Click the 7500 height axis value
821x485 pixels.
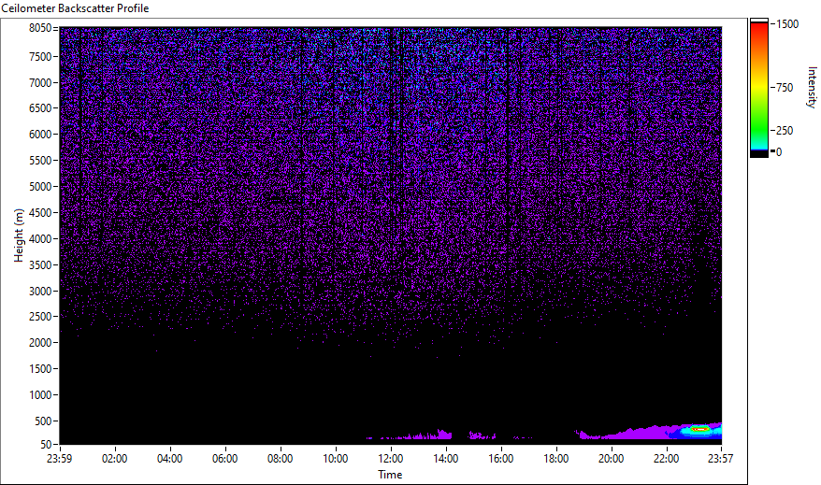pyautogui.click(x=40, y=56)
